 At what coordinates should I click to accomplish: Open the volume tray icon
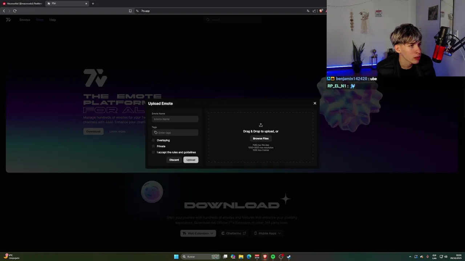[446, 257]
